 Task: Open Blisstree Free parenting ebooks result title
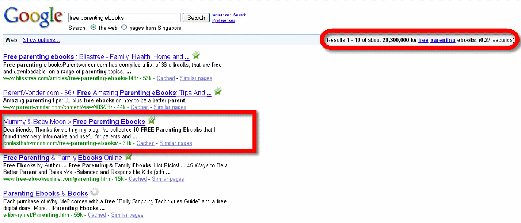[96, 57]
